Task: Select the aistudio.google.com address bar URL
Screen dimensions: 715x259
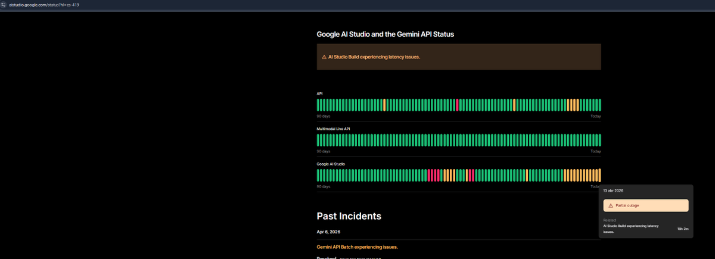Action: pos(45,4)
